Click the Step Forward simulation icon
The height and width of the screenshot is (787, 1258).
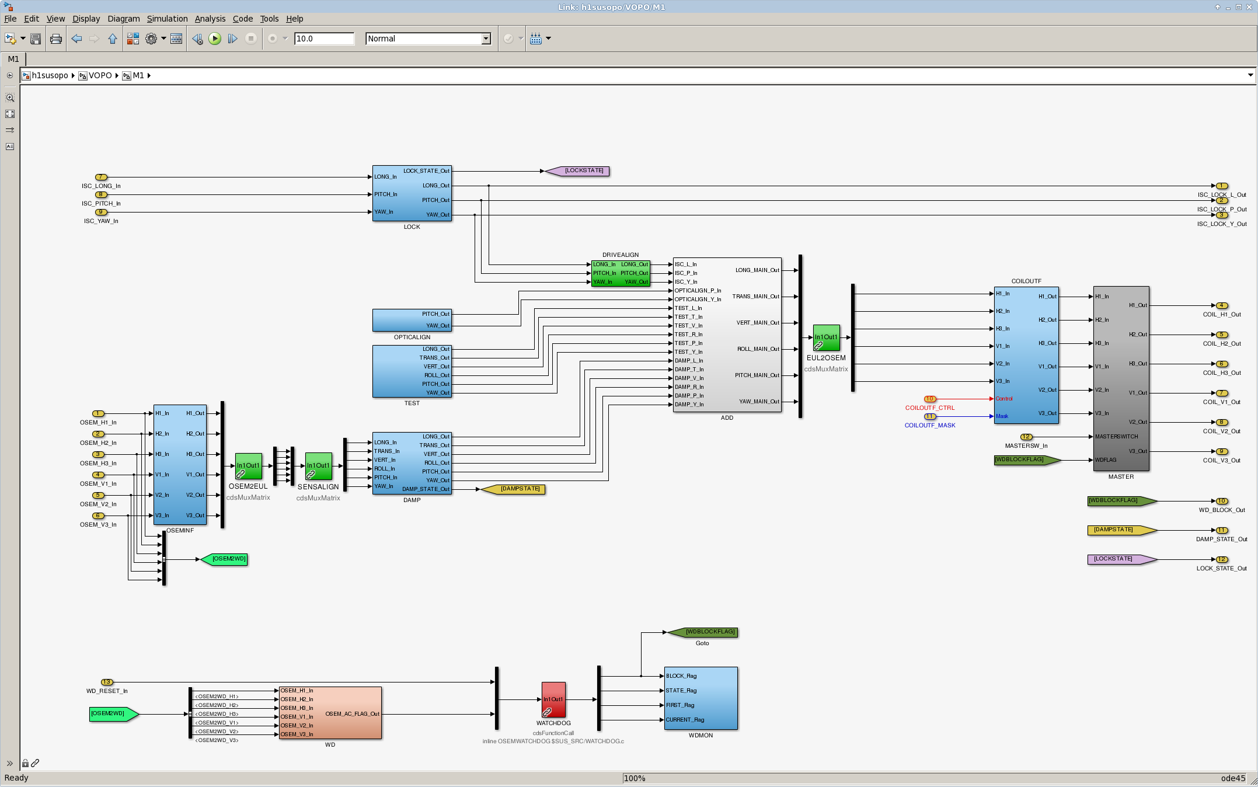[232, 39]
